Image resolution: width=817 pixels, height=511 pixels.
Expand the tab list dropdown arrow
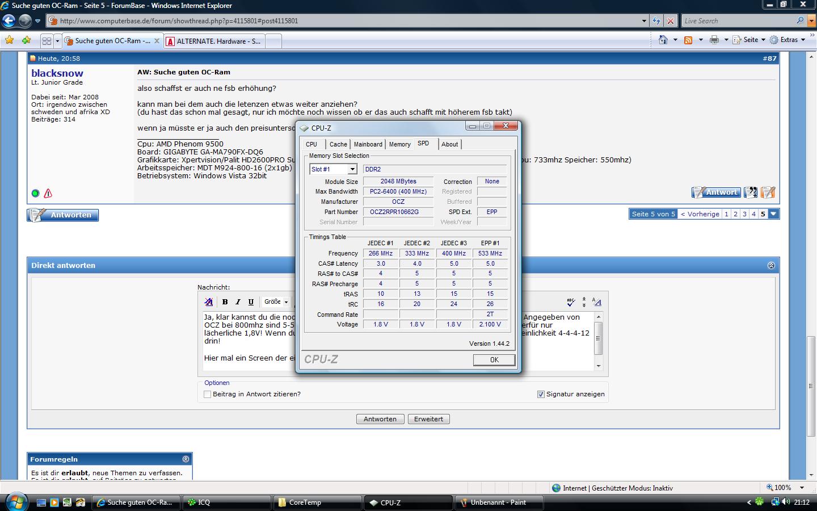tap(57, 41)
